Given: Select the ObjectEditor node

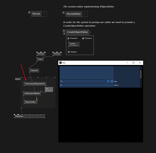Looking at the screenshot, I should tap(30, 102).
